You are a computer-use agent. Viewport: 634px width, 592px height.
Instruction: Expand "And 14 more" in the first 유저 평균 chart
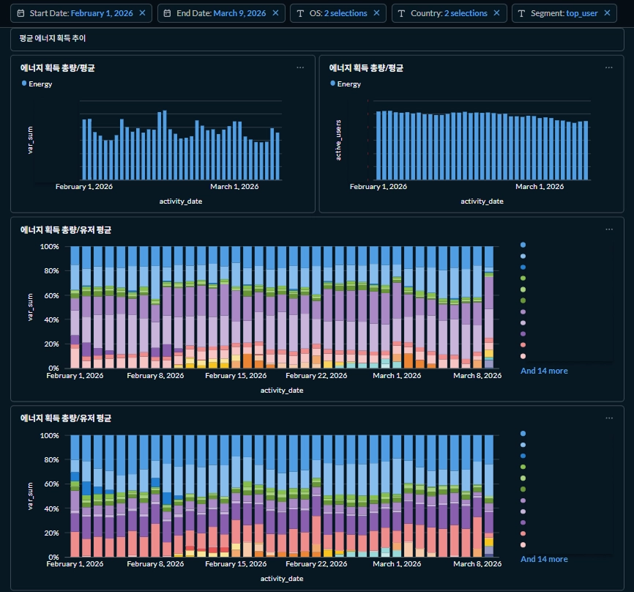(x=544, y=371)
